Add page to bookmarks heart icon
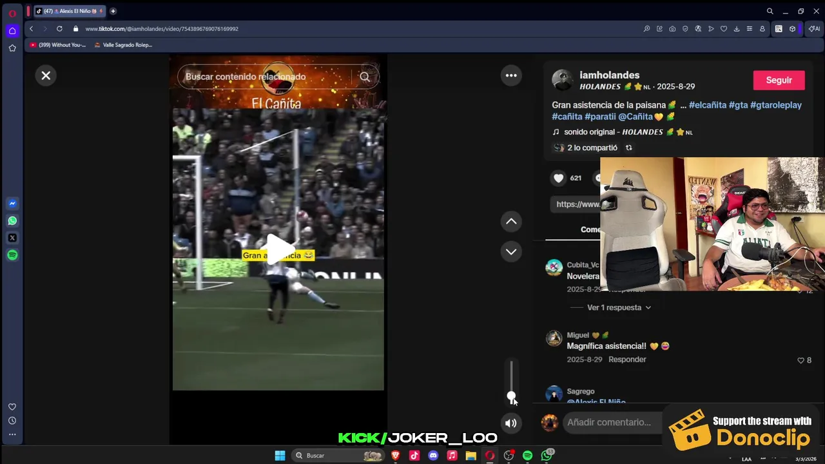This screenshot has width=825, height=464. pyautogui.click(x=724, y=28)
